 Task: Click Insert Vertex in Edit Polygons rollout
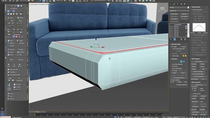(x=199, y=62)
